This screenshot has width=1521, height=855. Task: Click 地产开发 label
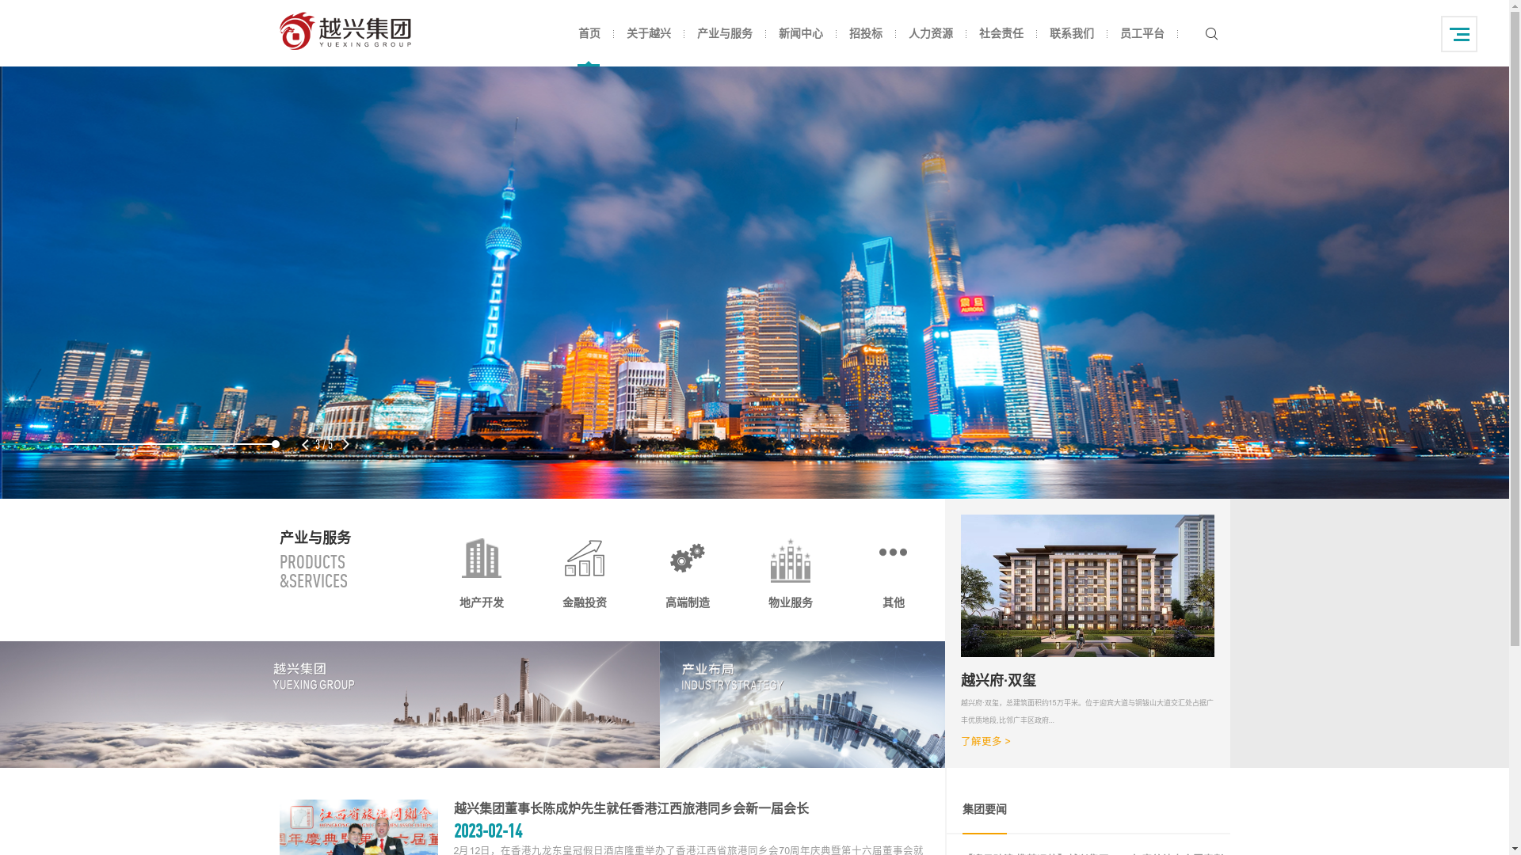(482, 603)
